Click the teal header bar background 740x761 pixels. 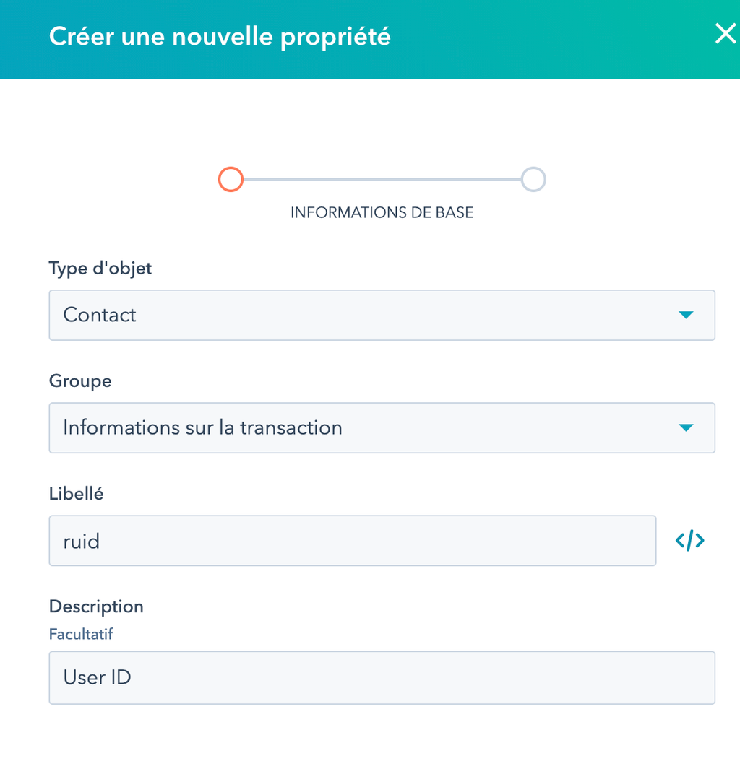tap(535, 39)
